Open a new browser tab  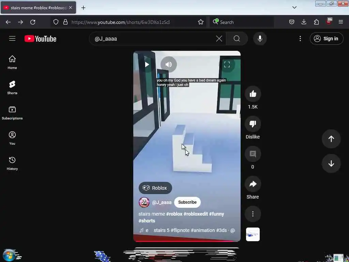(x=83, y=8)
